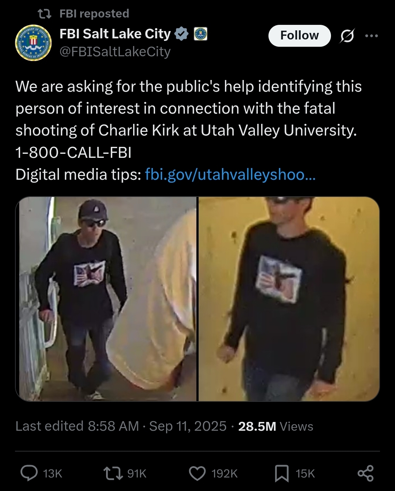This screenshot has height=491, width=395.
Task: Follow the FBI Salt Lake City account
Action: point(300,35)
